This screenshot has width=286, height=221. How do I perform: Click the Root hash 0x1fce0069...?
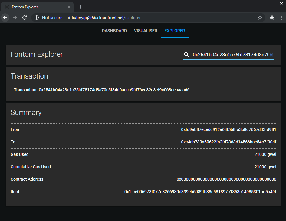(x=200, y=192)
